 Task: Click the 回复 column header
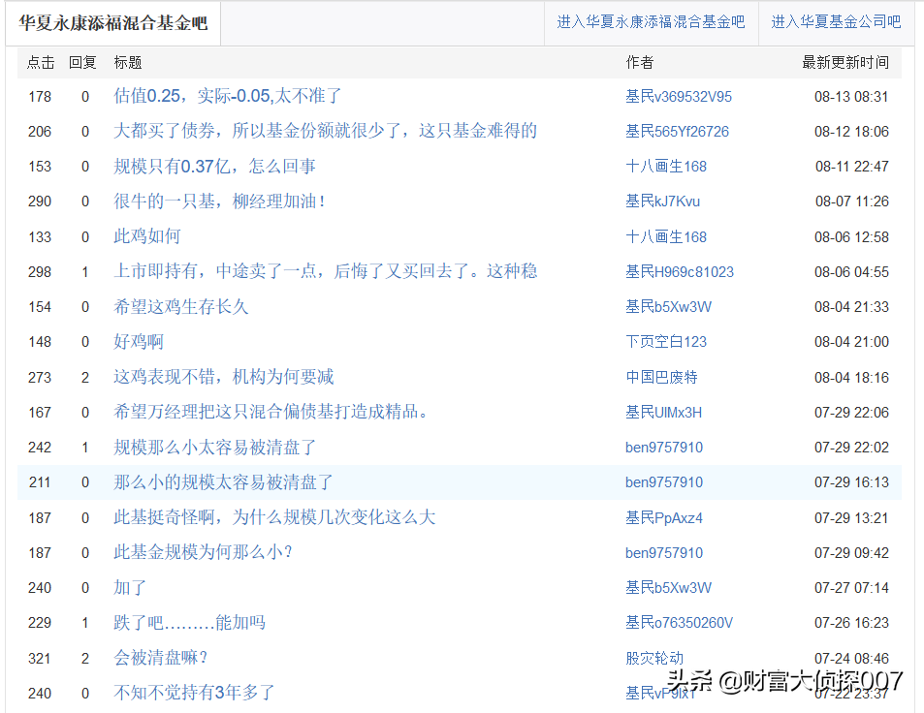(x=82, y=62)
